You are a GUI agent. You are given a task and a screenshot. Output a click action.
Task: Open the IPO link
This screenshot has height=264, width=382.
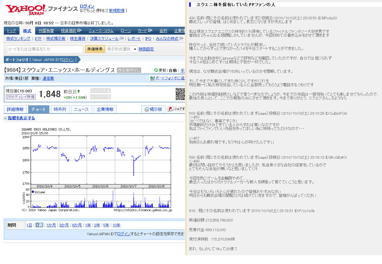click(x=148, y=38)
